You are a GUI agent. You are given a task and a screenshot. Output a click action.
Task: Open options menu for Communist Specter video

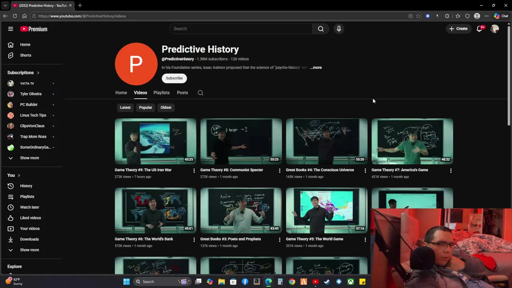point(280,171)
